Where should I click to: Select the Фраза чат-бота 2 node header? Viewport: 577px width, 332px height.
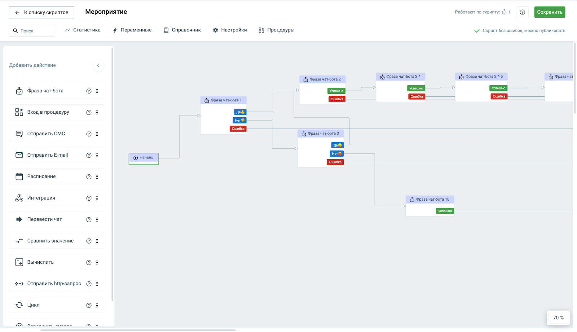point(322,79)
